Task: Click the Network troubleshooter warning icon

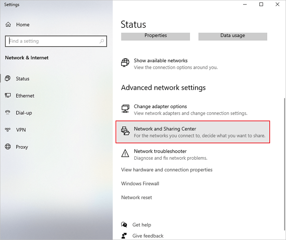Action: pos(125,154)
